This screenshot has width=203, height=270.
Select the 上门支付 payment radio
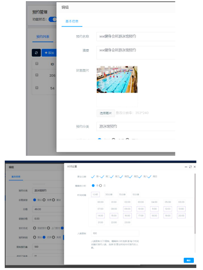pos(48,228)
